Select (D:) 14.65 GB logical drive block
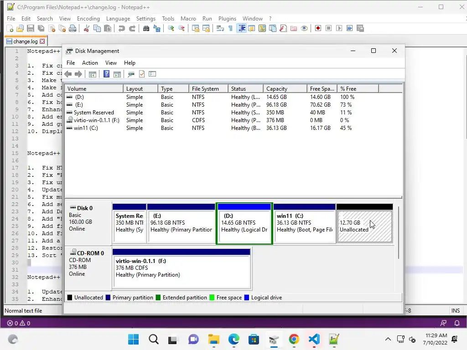Viewport: 467px width, 350px height. point(244,223)
